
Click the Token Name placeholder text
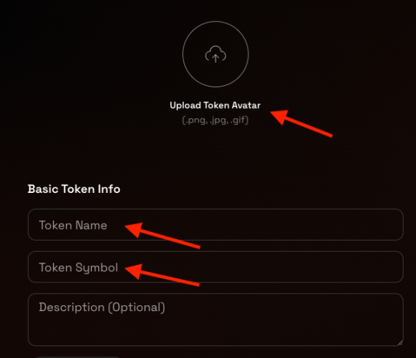73,225
